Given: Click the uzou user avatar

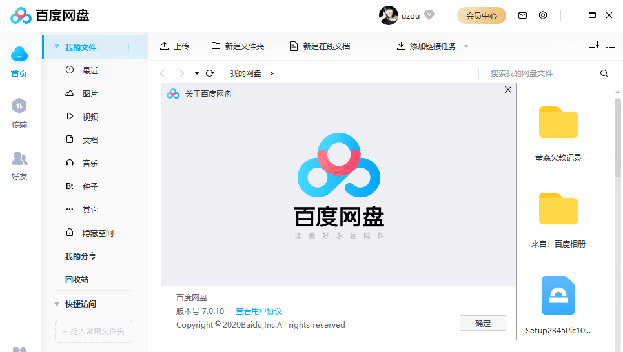Looking at the screenshot, I should click(388, 15).
